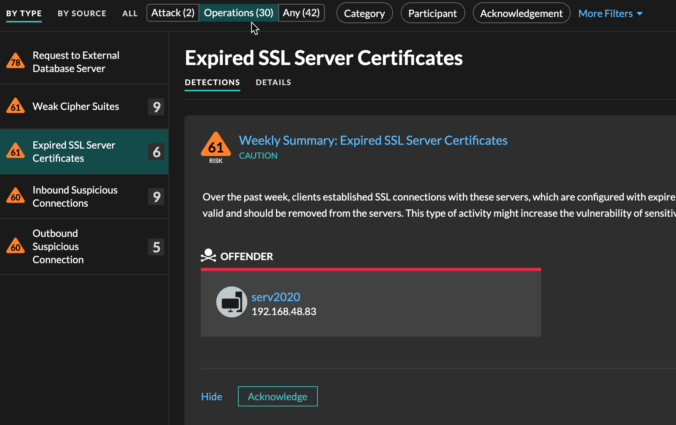Switch to the Details tab

[273, 82]
